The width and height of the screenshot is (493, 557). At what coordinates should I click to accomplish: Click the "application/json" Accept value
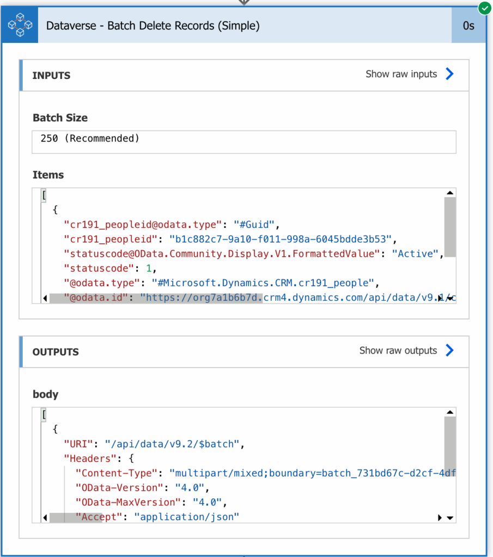click(187, 517)
